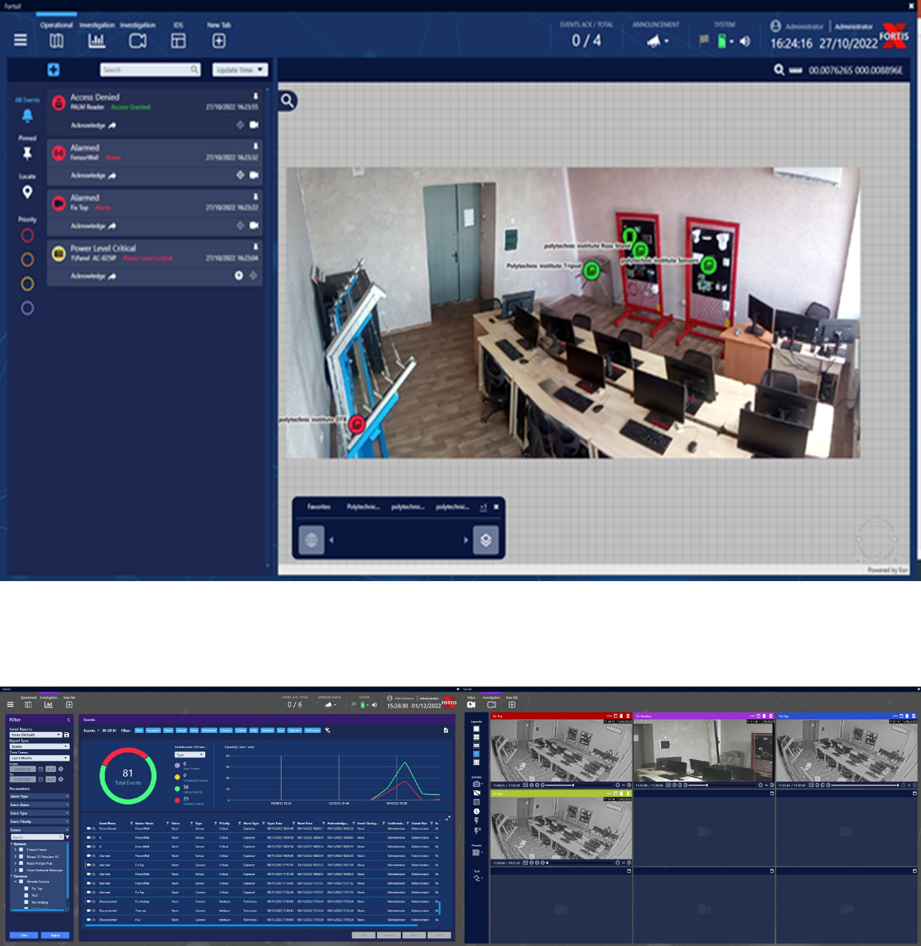This screenshot has width=921, height=946.
Task: Export the events report via document icon
Action: 446,731
